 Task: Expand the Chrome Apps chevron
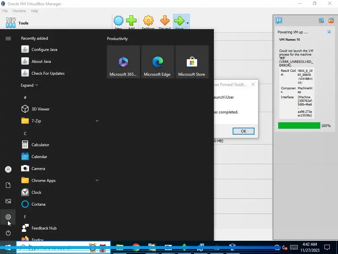pos(97,180)
